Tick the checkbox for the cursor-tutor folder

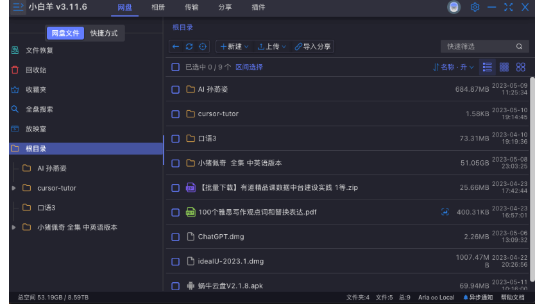[x=175, y=114]
